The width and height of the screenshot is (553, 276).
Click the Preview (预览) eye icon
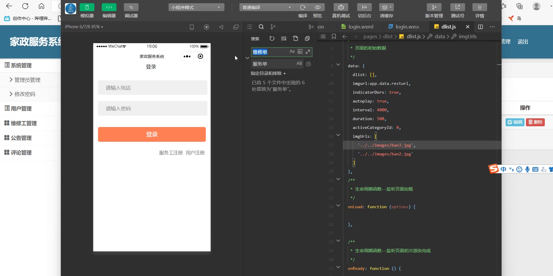[317, 7]
